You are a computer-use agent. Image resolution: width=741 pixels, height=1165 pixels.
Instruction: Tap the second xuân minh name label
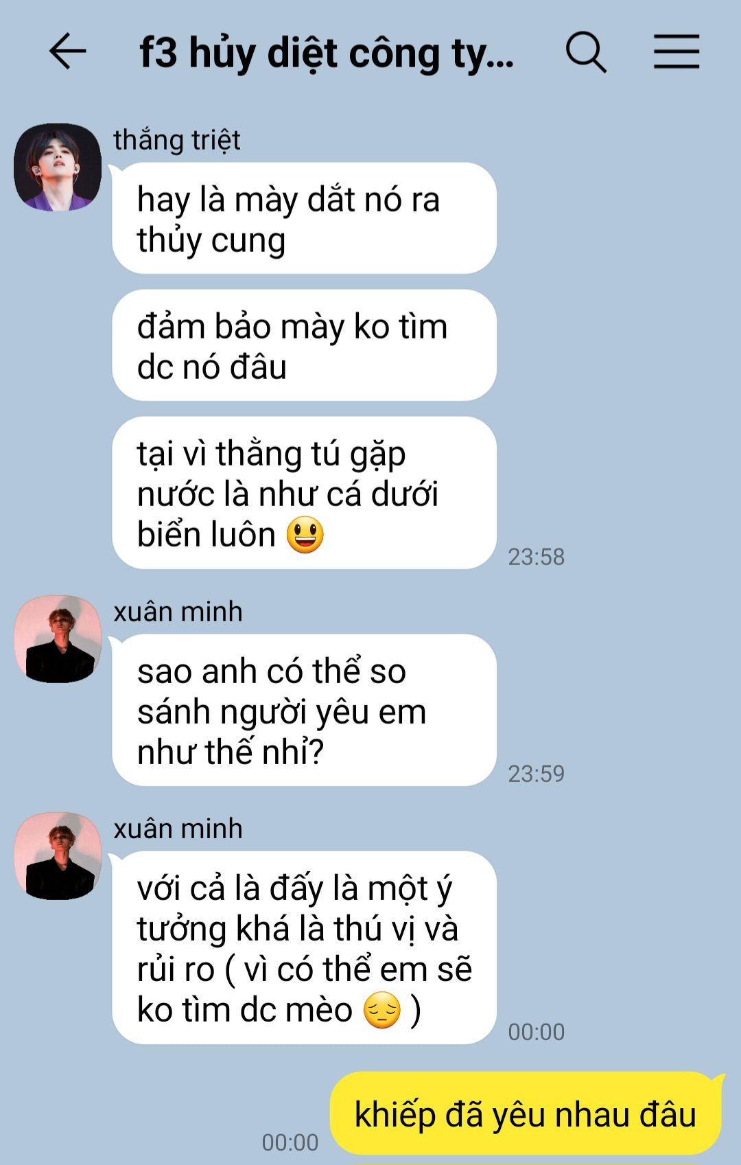click(178, 829)
